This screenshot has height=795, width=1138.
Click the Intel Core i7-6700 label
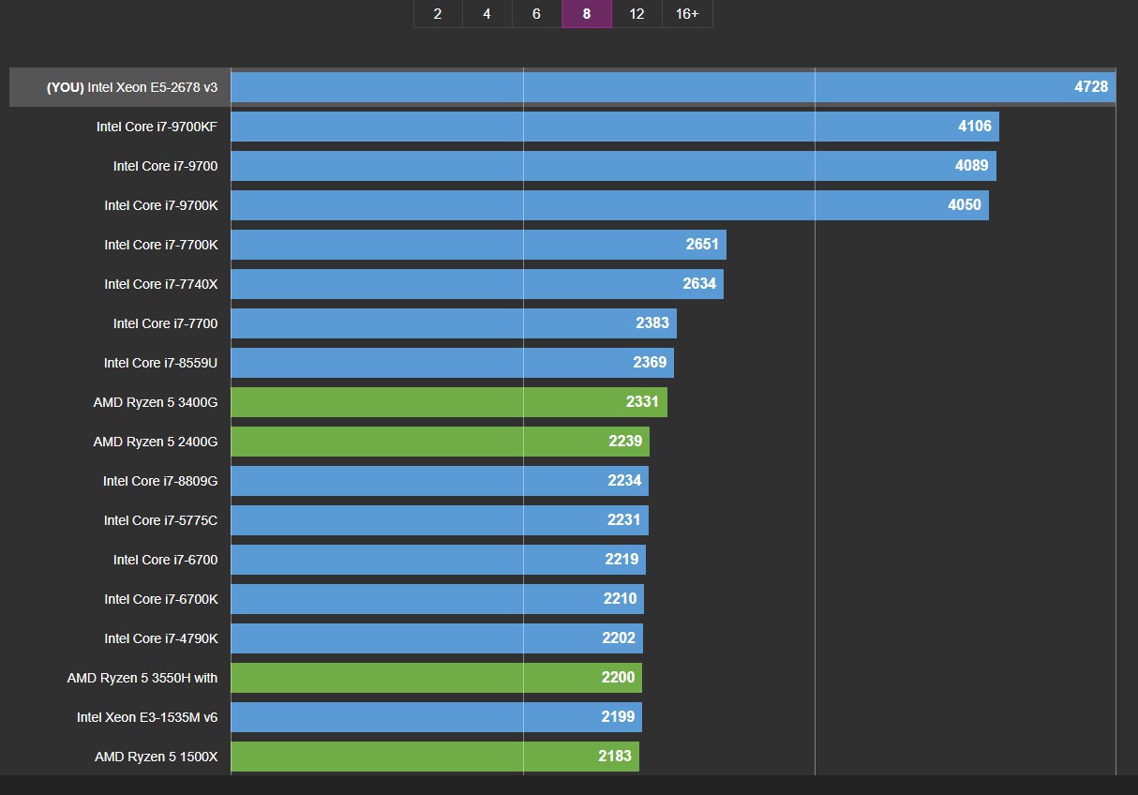pos(165,560)
